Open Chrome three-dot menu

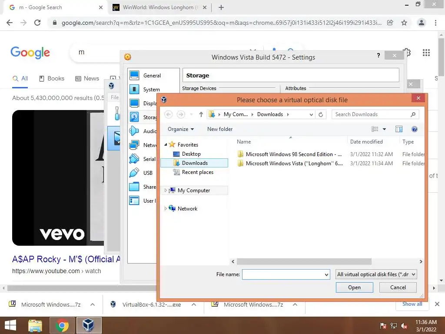pos(435,23)
